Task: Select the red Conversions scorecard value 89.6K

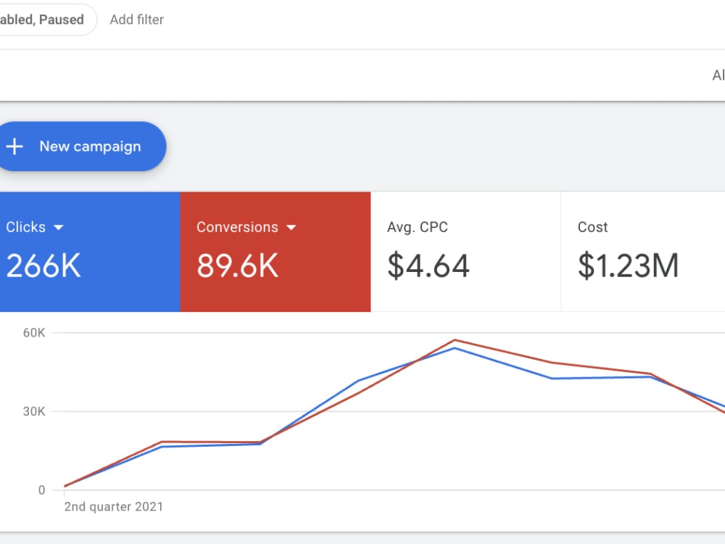Action: [x=238, y=265]
